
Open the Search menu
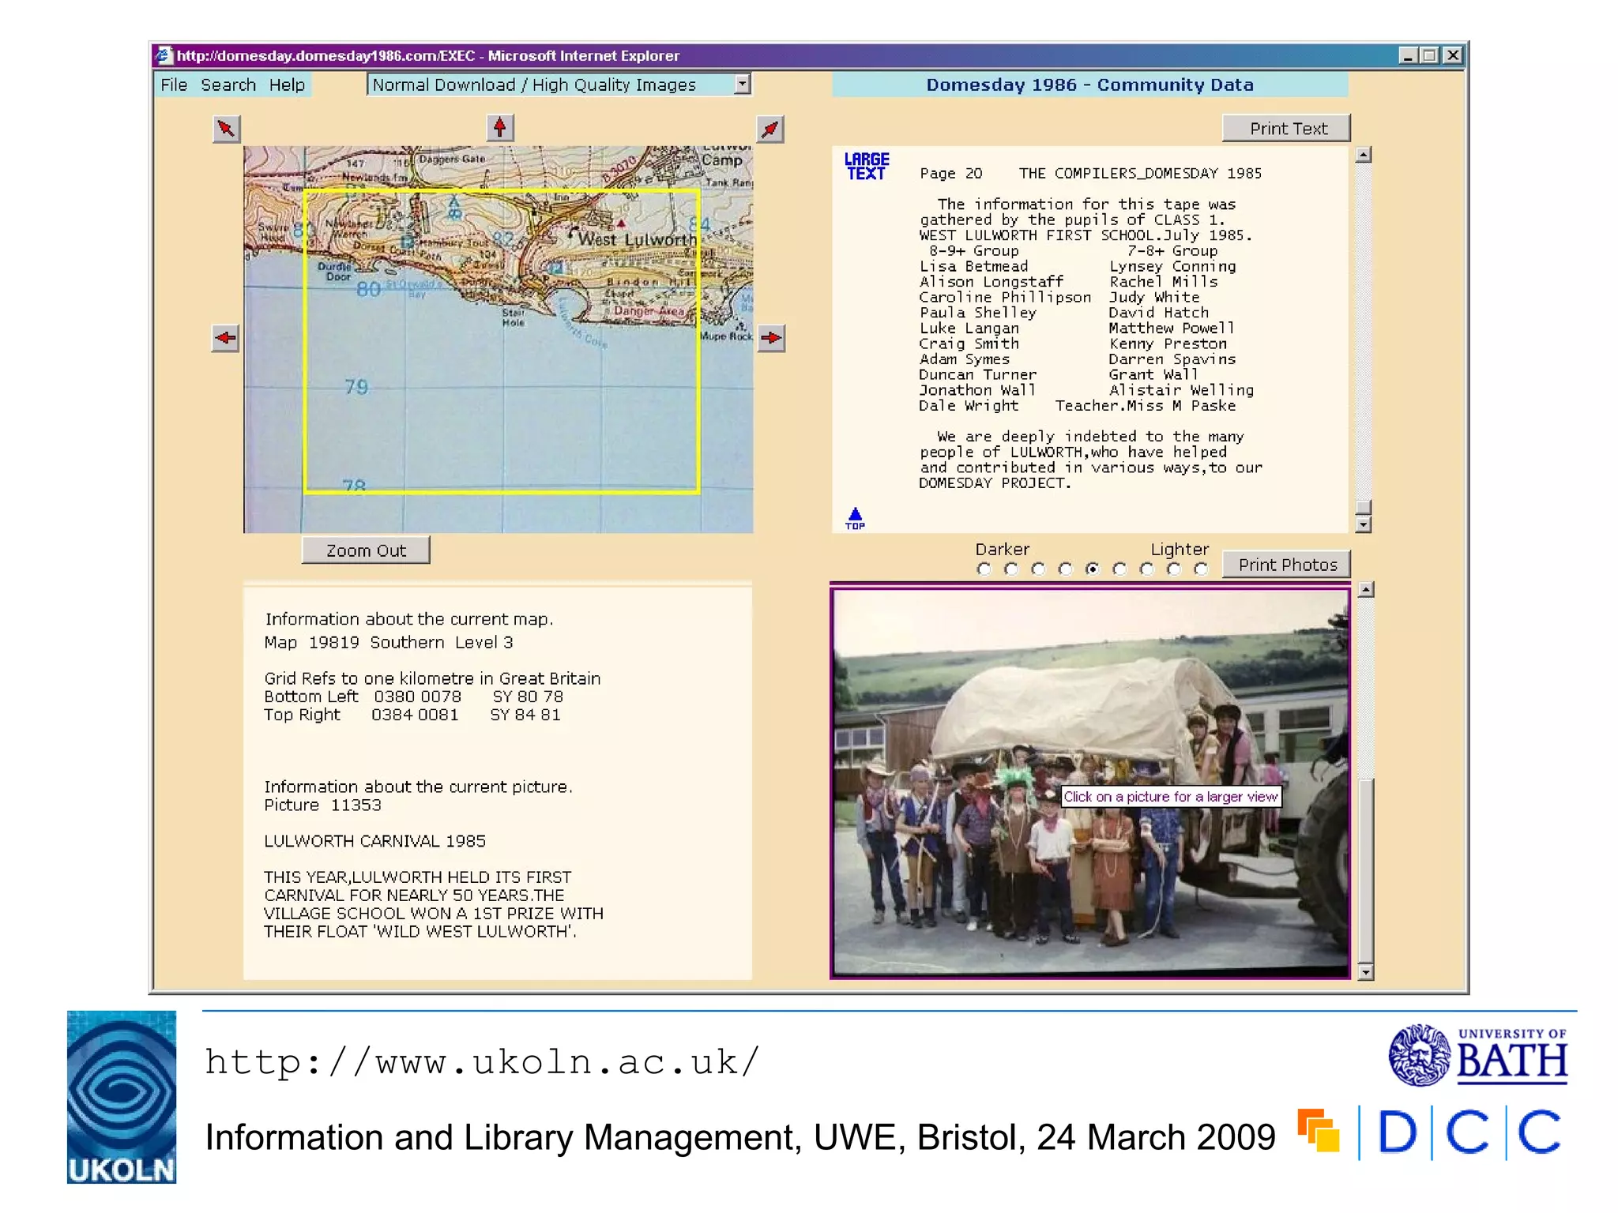228,84
